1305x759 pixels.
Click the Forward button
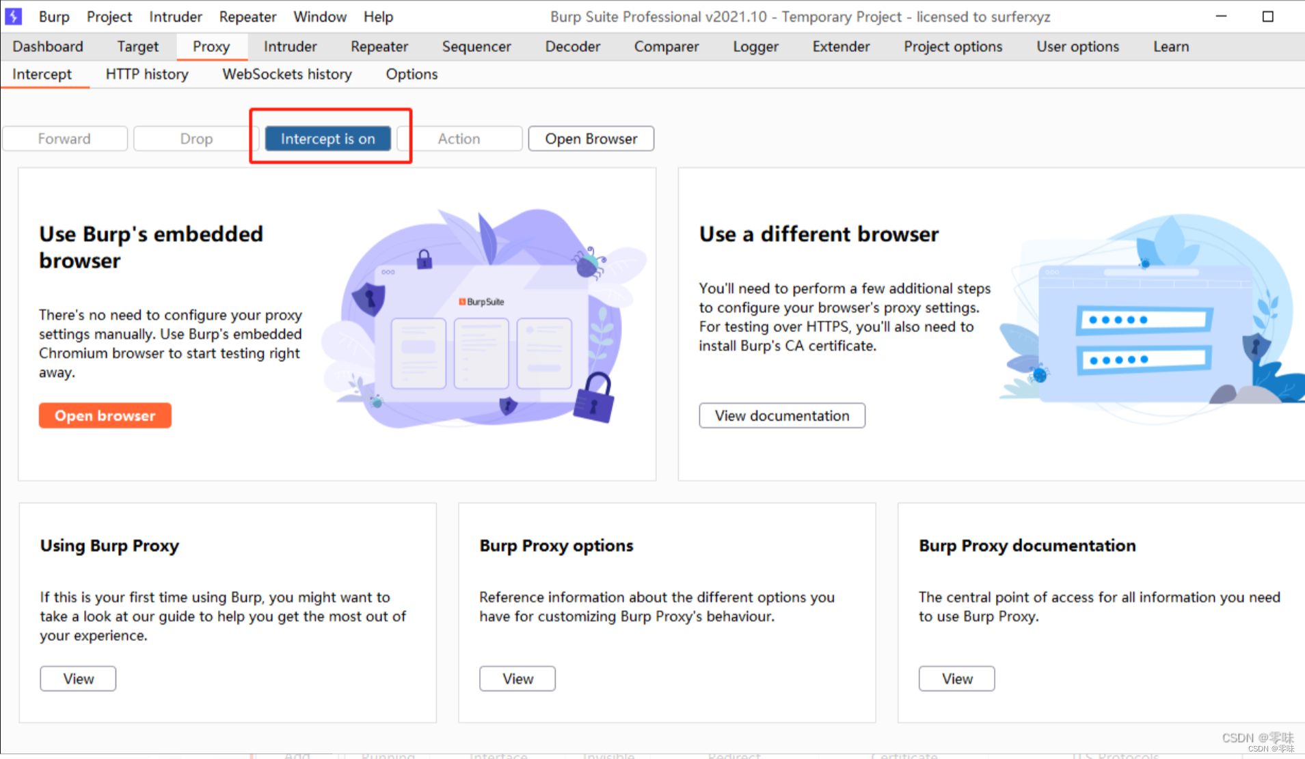point(64,139)
